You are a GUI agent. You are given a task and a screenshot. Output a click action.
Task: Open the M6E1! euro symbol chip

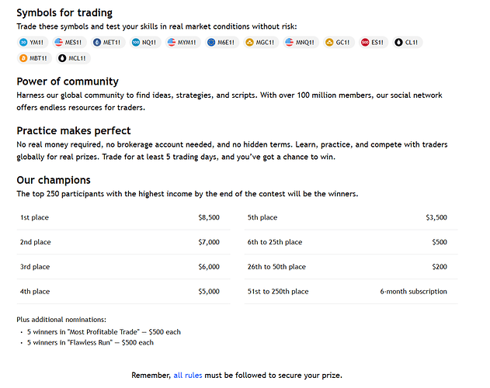coord(222,43)
